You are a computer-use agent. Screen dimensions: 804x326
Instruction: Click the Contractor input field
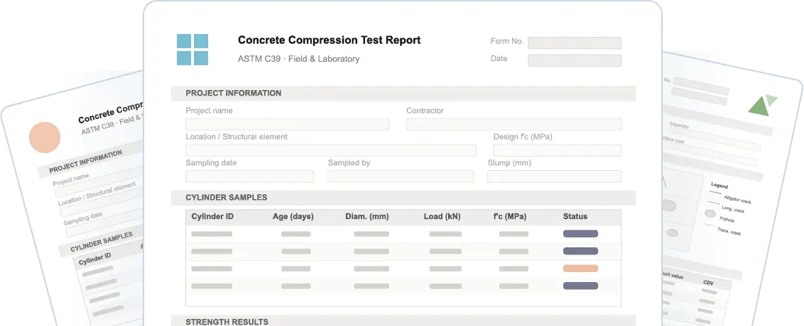514,124
